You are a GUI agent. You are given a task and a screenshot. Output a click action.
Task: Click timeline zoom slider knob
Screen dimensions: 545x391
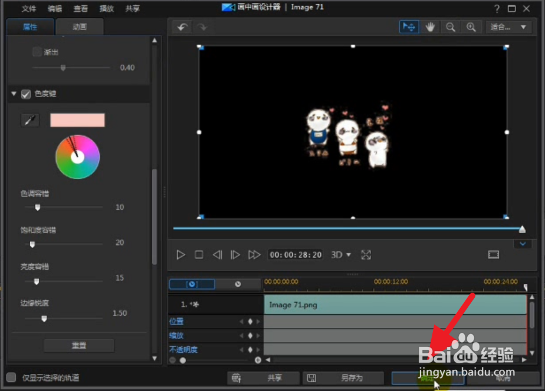click(x=183, y=360)
